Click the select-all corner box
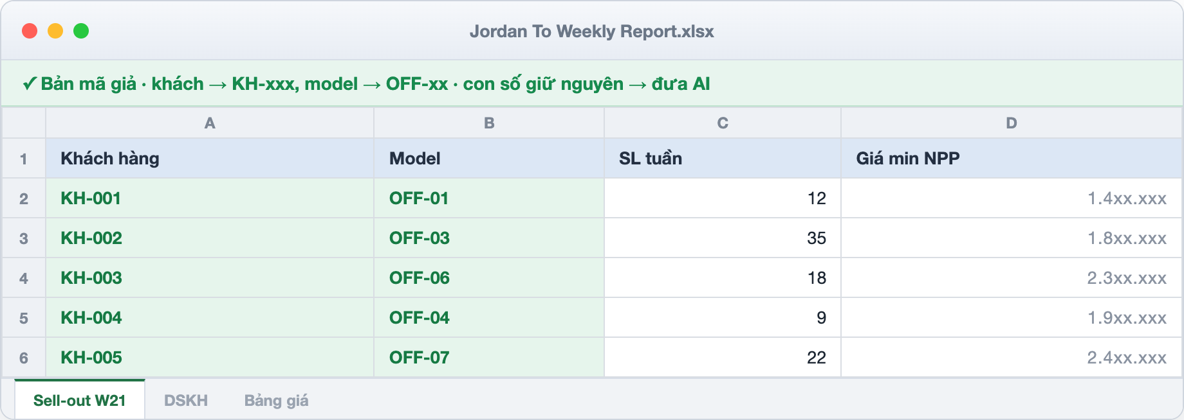Image resolution: width=1184 pixels, height=420 pixels. coord(24,123)
